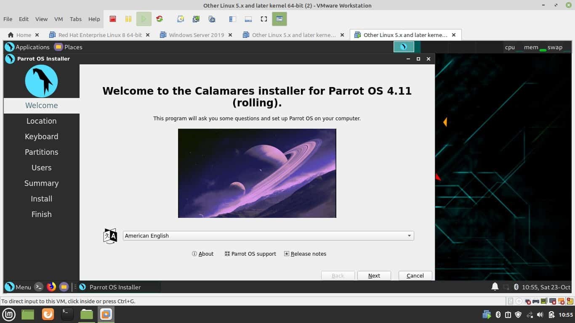The image size is (575, 323).
Task: Open the terminal icon in the Parrot panel
Action: click(x=39, y=287)
